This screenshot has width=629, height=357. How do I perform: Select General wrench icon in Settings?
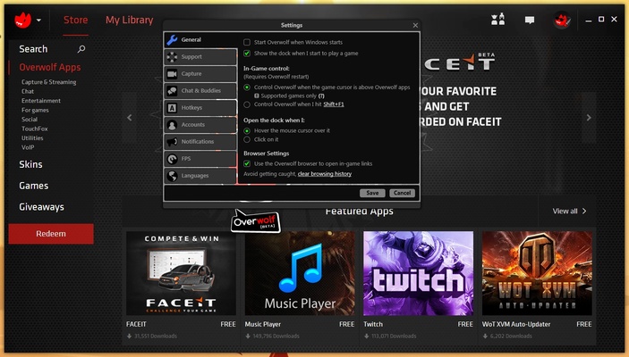pyautogui.click(x=172, y=39)
